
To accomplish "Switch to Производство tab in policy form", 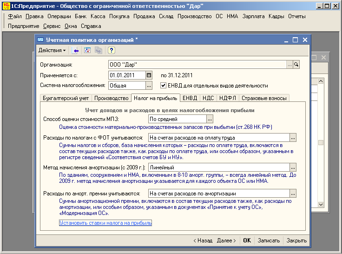I will coord(111,98).
